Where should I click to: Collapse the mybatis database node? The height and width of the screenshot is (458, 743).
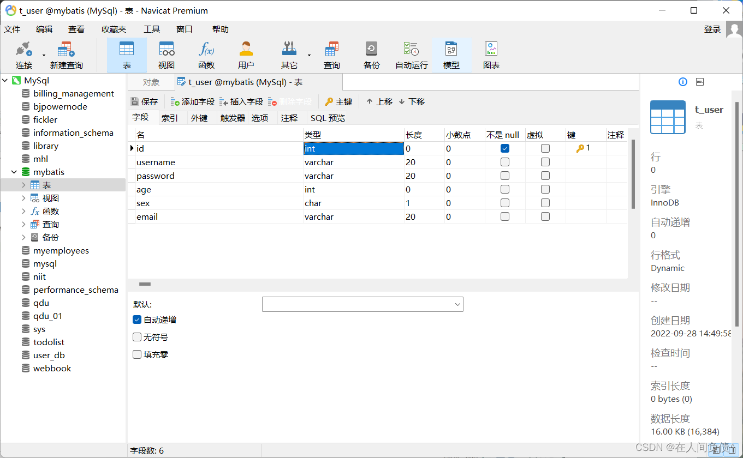pos(14,172)
